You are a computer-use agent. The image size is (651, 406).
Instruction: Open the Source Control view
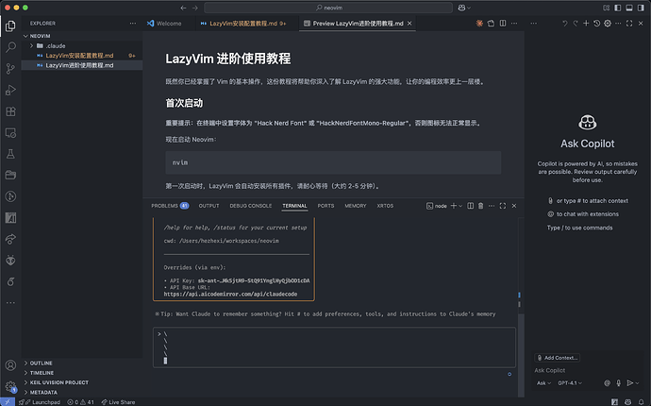10,69
